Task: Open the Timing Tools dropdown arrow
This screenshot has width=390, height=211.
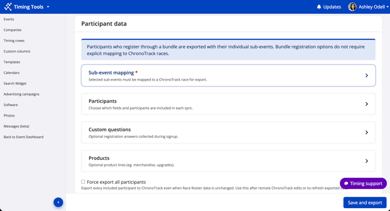Action: 48,7
